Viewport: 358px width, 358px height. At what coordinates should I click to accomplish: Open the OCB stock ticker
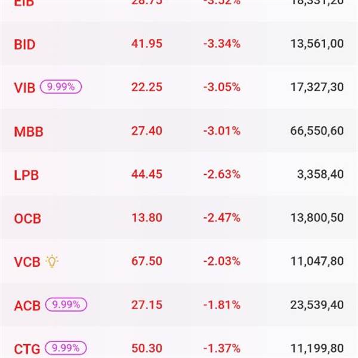pyautogui.click(x=27, y=218)
